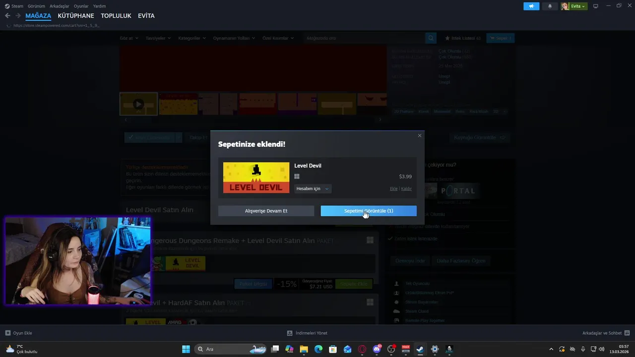Open the weather widget '7°C Çok bulutlu'
The height and width of the screenshot is (357, 635).
(x=22, y=349)
